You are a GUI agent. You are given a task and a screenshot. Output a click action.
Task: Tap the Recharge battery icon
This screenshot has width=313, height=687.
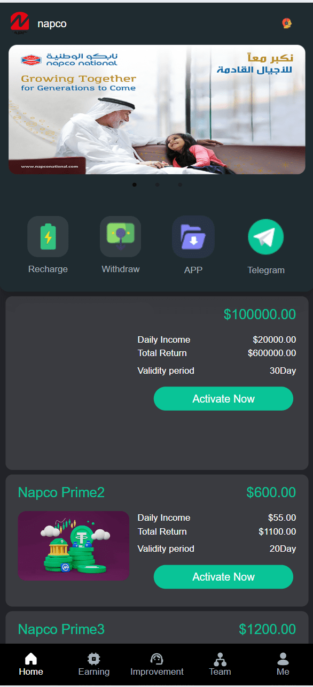[x=48, y=236]
